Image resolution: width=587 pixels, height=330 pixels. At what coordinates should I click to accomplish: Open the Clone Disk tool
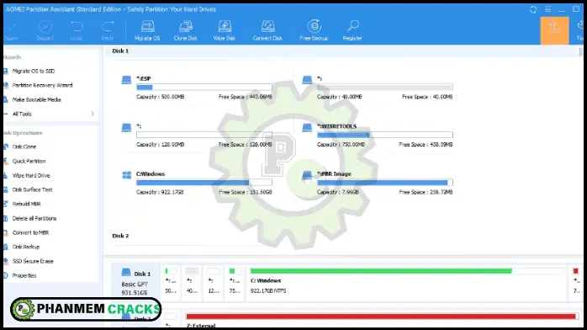coord(186,29)
